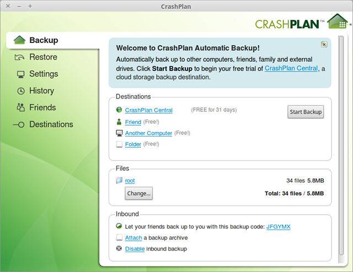Switch to the Restore section
Image resolution: width=353 pixels, height=272 pixels.
point(43,57)
